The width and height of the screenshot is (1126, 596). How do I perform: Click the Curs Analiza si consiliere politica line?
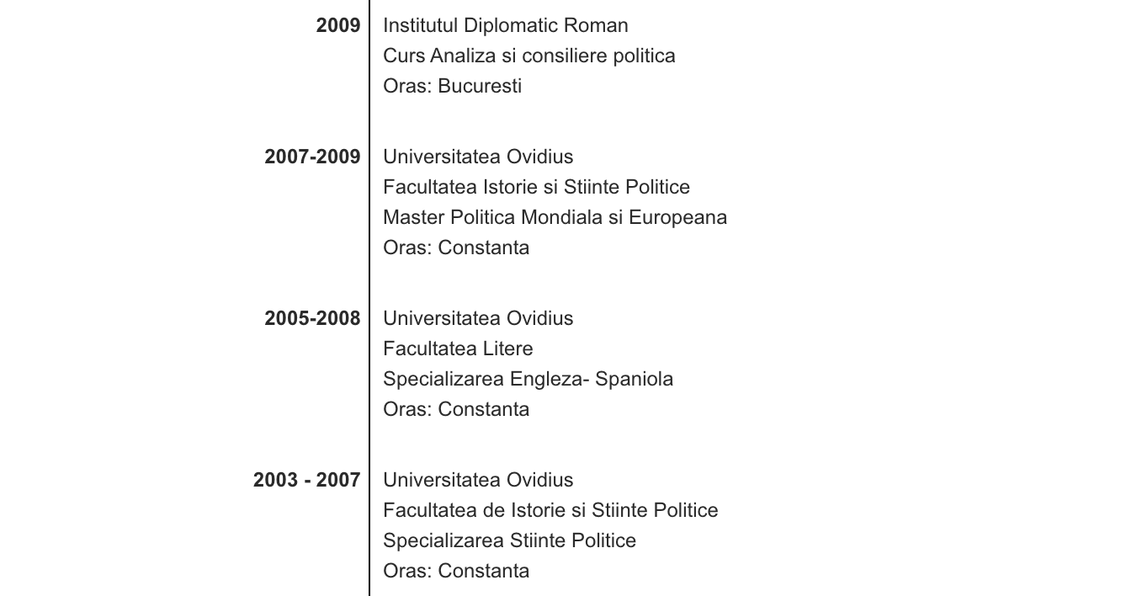(529, 56)
